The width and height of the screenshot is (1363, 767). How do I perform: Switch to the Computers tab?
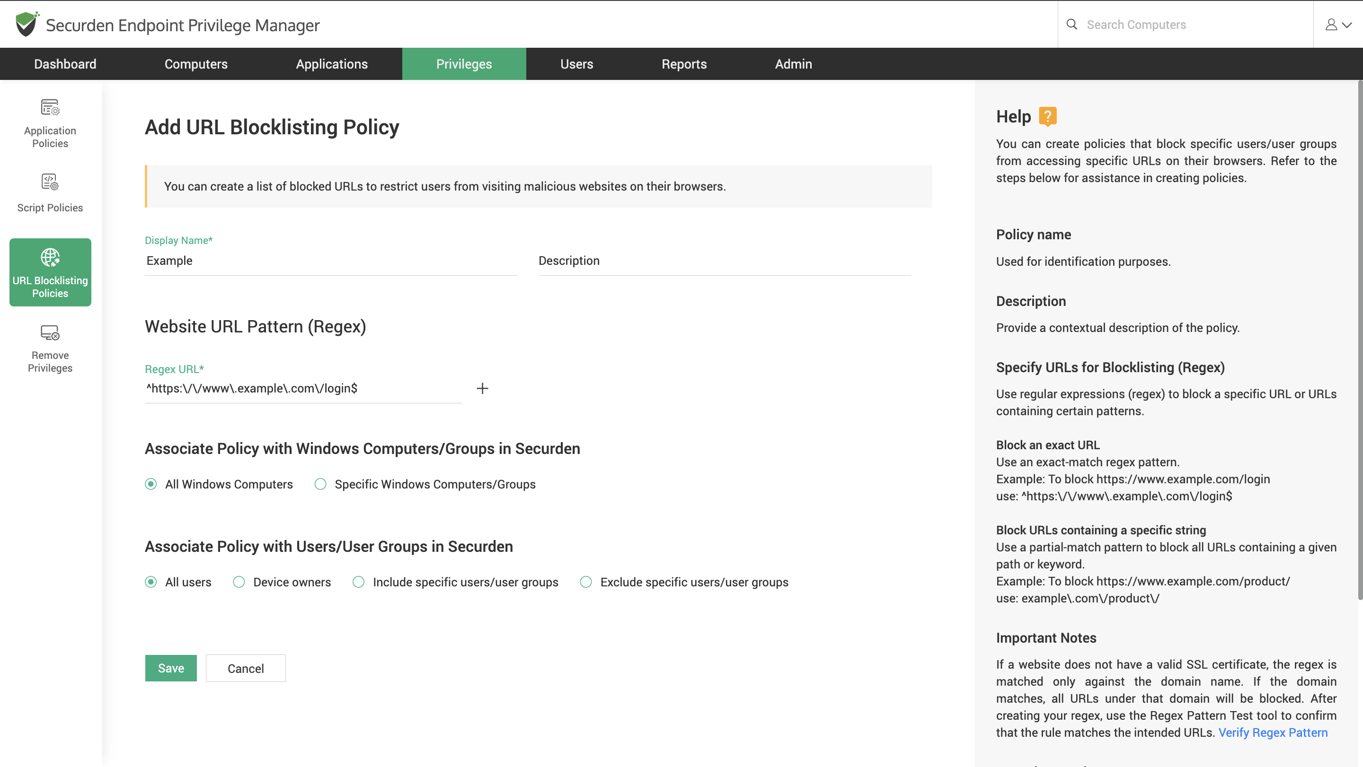pos(196,64)
